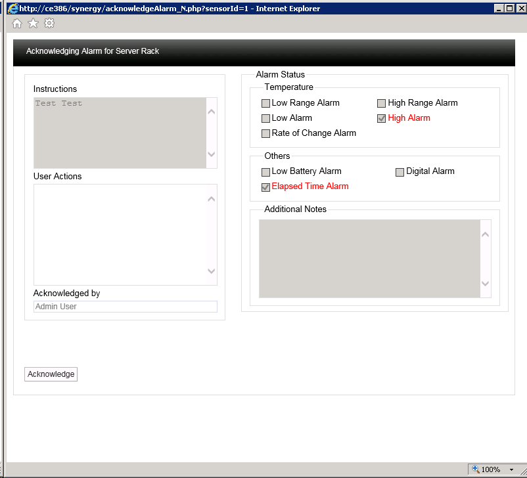The width and height of the screenshot is (527, 478).
Task: Click the Acknowledged by text field
Action: 125,307
